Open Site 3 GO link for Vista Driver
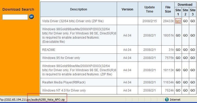Image resolution: width=197 pixels, height=103 pixels. click(193, 21)
